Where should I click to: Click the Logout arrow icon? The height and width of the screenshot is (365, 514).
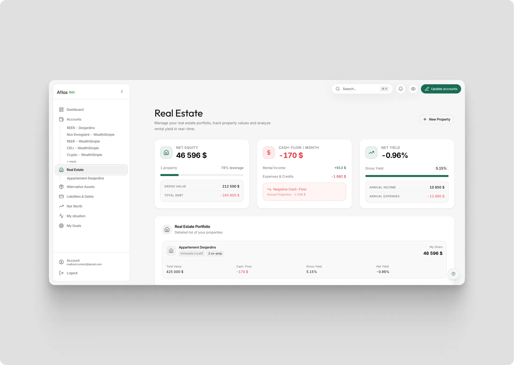pos(61,273)
